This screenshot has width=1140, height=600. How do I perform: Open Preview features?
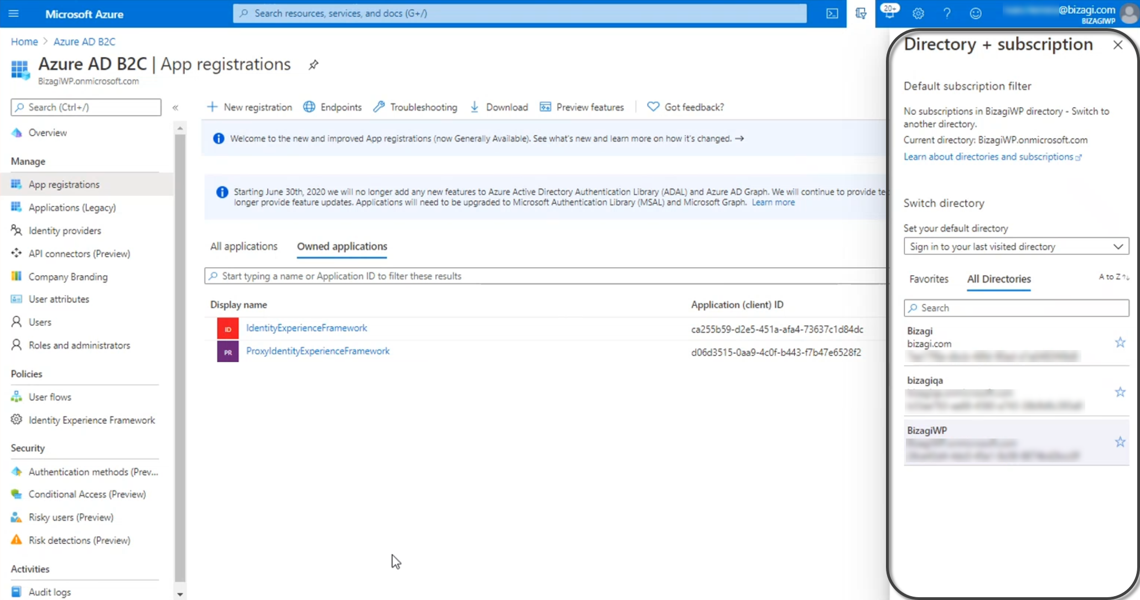pyautogui.click(x=582, y=107)
